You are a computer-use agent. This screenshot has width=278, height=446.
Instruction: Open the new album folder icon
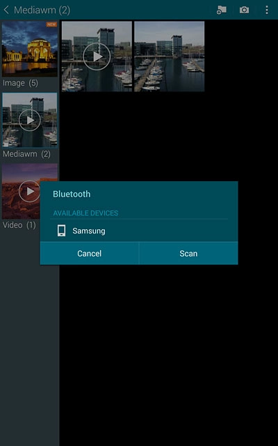(221, 10)
